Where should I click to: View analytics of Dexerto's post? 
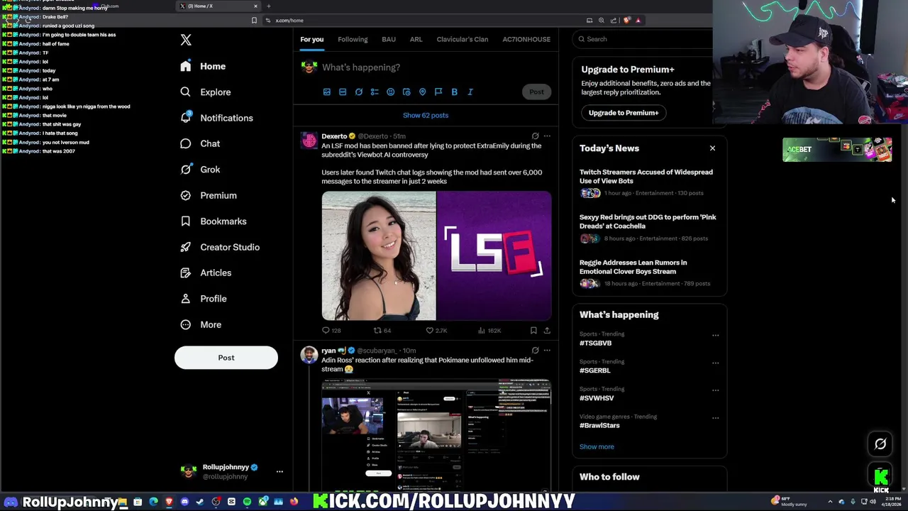[x=489, y=330]
